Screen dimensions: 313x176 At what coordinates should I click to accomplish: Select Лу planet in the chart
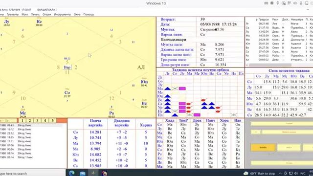click(x=6, y=22)
